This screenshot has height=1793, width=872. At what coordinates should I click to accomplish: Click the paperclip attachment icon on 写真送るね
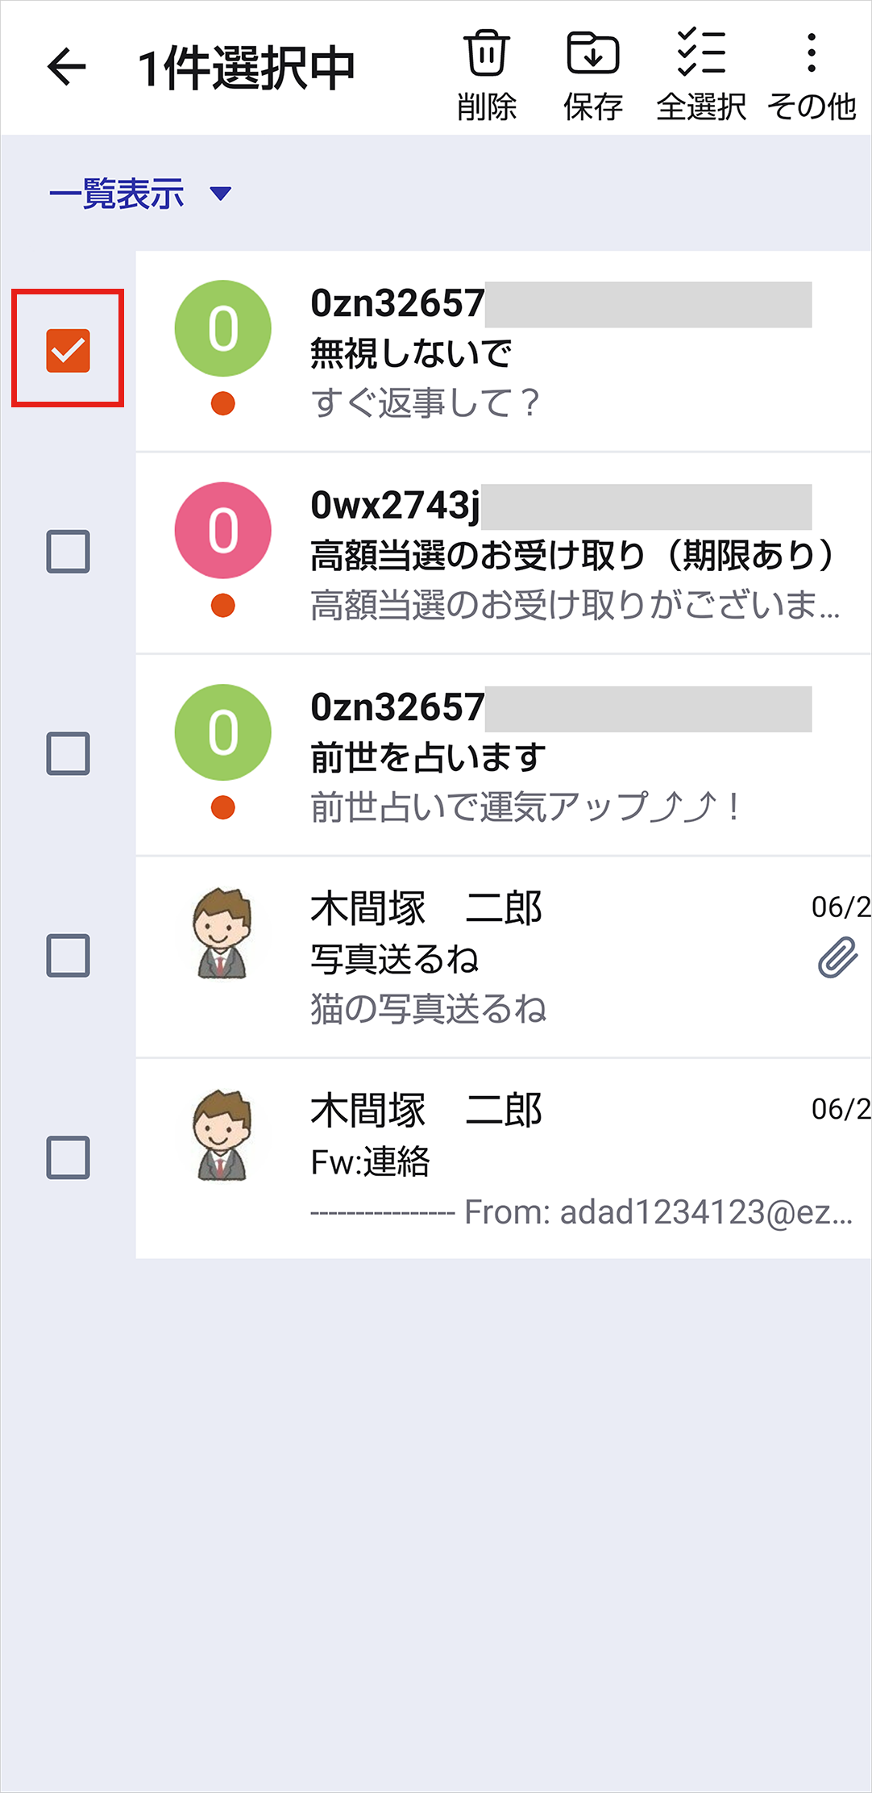pyautogui.click(x=837, y=957)
